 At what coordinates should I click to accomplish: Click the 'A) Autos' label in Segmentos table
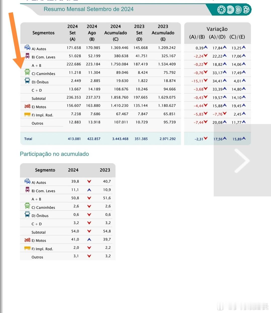39,49
